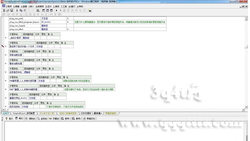Open the F.程序 menu
250x141 pixels.
(9, 7)
